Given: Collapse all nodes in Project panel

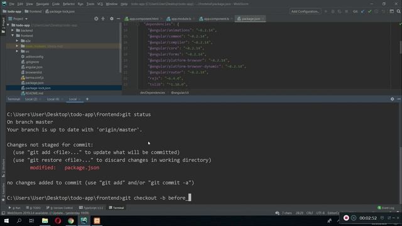Looking at the screenshot, I should tap(103, 19).
